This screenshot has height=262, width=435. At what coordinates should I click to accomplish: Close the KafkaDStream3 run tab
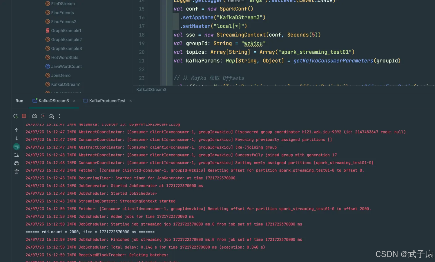[74, 101]
